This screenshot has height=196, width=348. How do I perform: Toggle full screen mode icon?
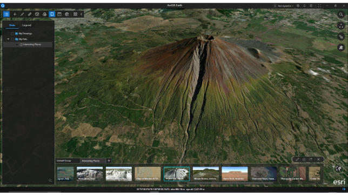point(319,6)
